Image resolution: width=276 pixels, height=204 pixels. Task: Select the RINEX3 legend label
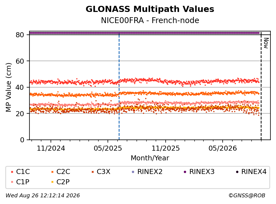(202, 172)
